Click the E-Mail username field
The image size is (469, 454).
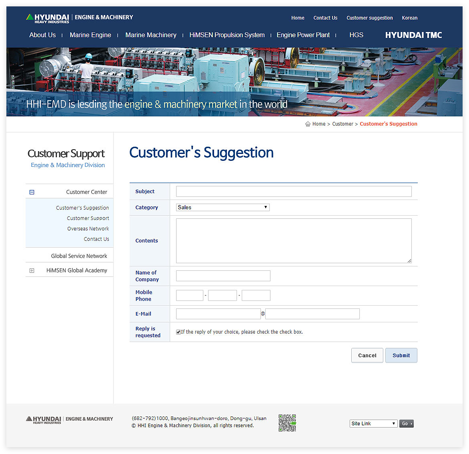[218, 314]
